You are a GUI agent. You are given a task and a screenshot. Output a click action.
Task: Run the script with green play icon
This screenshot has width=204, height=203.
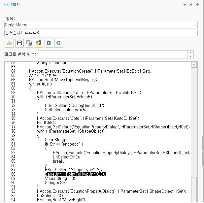pyautogui.click(x=49, y=43)
